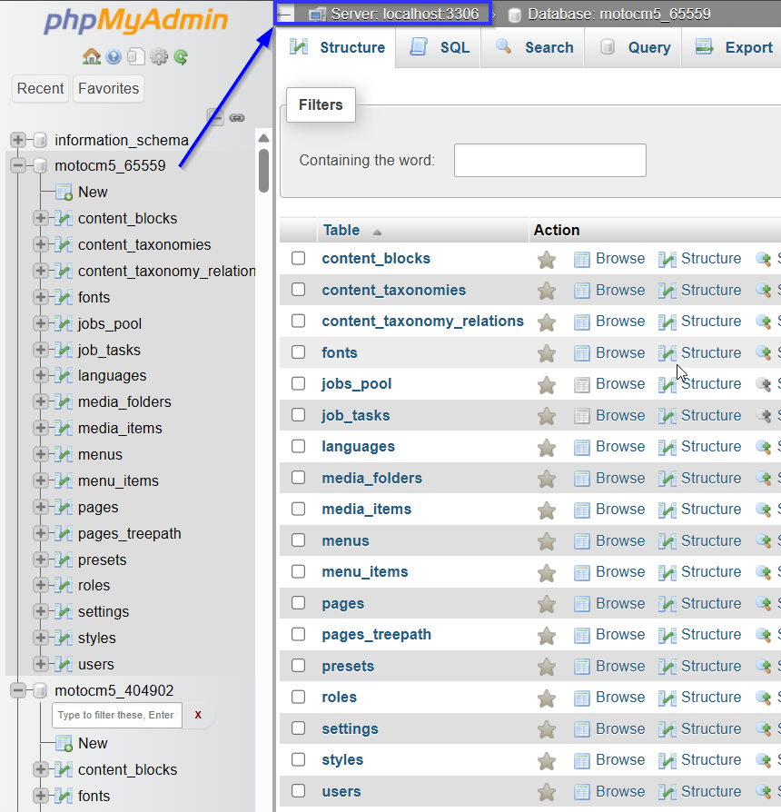Screen dimensions: 781x812
Task: Collapse all navigation tree icon
Action: pyautogui.click(x=215, y=117)
